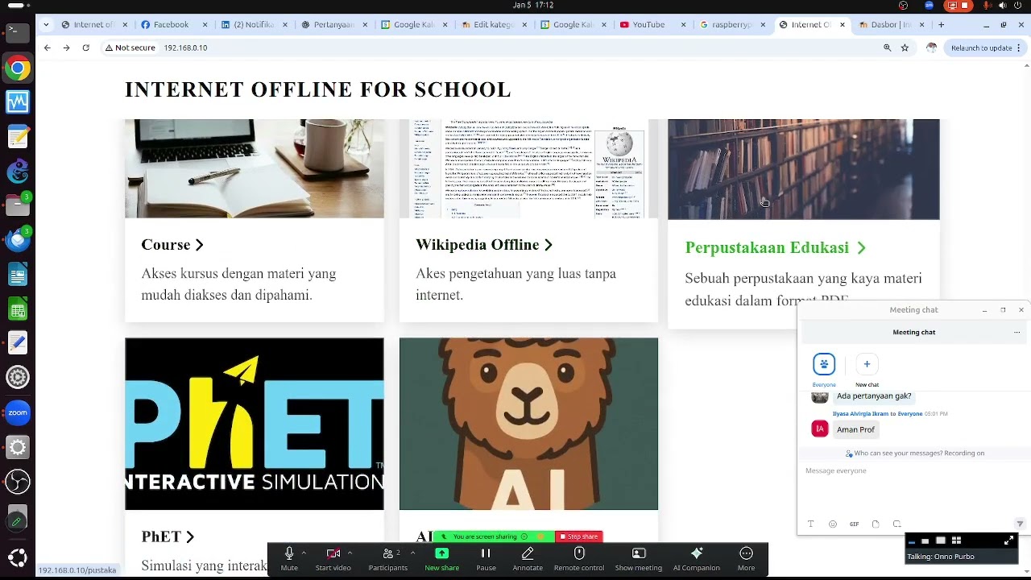
Task: Bookmark this page with star icon
Action: [x=905, y=48]
